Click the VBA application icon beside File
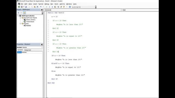 (19, 4)
